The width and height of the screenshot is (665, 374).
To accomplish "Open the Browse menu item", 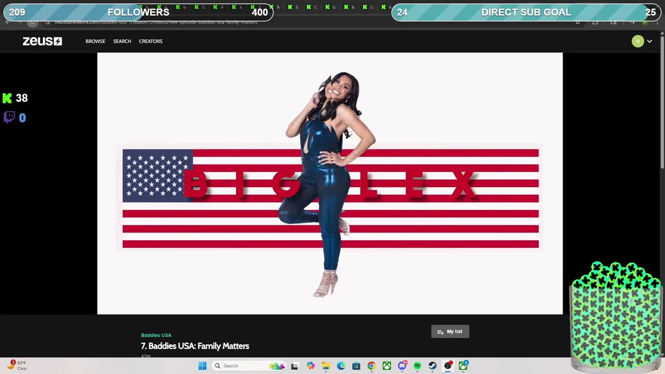I will 95,41.
